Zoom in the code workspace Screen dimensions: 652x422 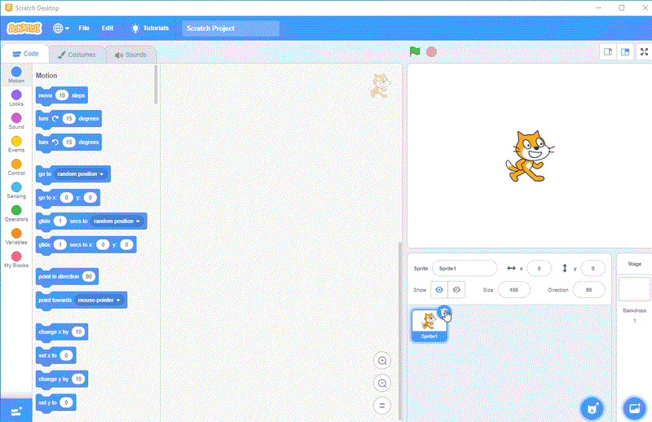point(382,361)
